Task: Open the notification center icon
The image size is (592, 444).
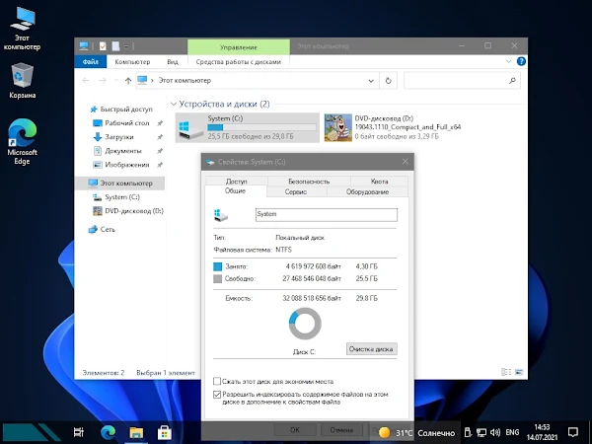Action: pos(572,432)
